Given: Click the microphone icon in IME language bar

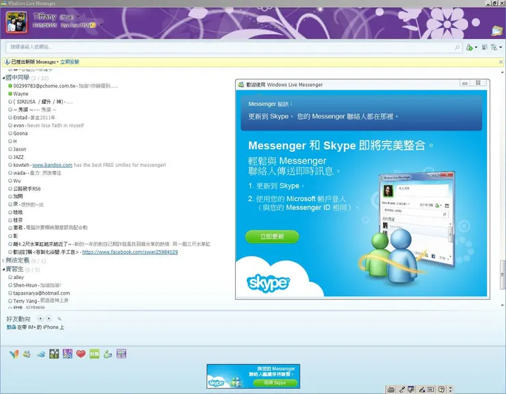Looking at the screenshot, I should (x=402, y=389).
